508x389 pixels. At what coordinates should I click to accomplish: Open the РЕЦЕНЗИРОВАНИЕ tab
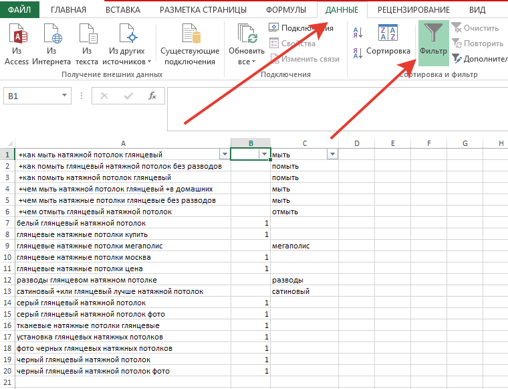pos(414,10)
